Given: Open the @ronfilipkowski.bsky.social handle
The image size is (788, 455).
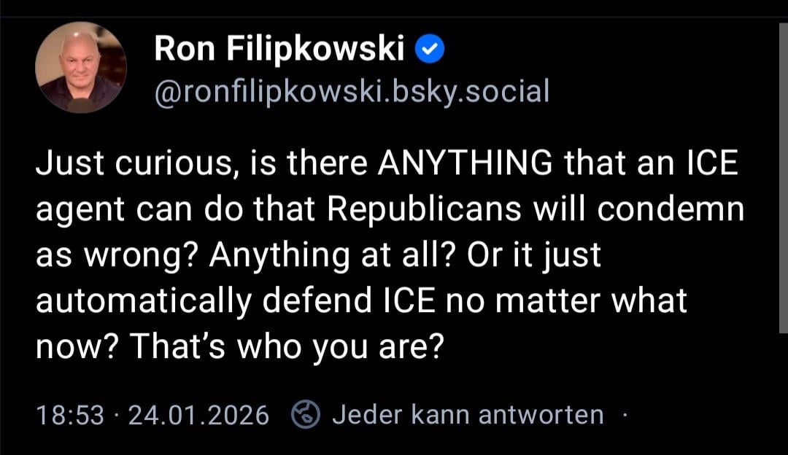Looking at the screenshot, I should coord(351,91).
